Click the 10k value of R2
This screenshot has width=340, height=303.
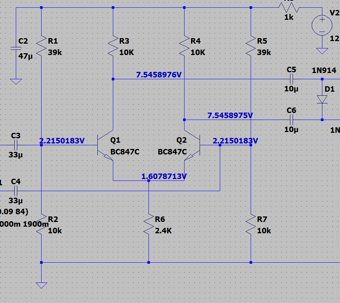click(x=55, y=231)
